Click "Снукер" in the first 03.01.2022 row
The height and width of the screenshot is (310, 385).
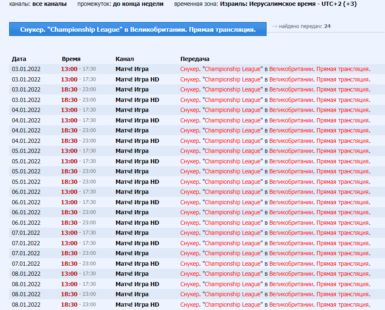[190, 69]
